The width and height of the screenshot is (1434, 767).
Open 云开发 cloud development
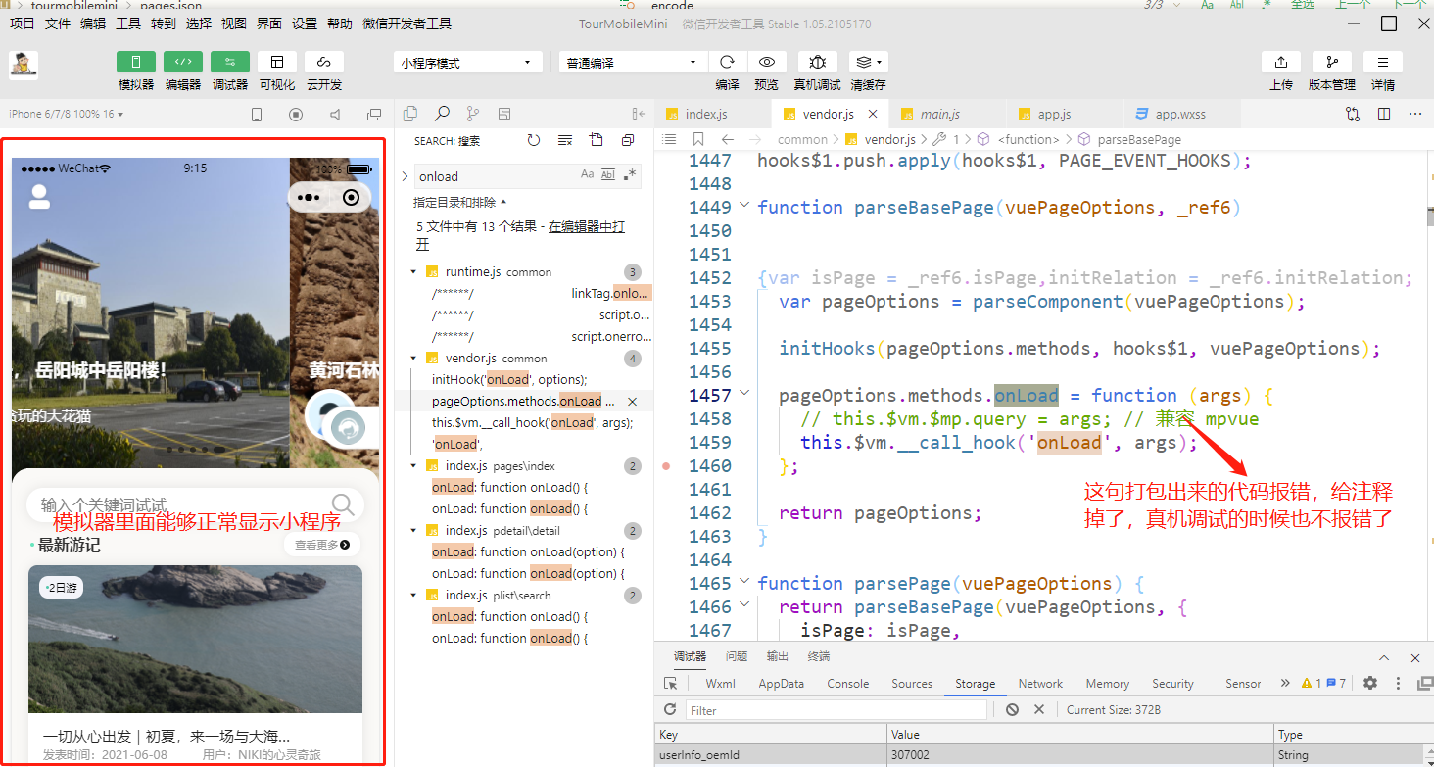coord(324,62)
